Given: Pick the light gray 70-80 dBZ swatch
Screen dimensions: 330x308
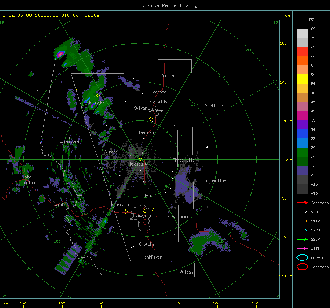Looking at the screenshot, I should pyautogui.click(x=302, y=33).
